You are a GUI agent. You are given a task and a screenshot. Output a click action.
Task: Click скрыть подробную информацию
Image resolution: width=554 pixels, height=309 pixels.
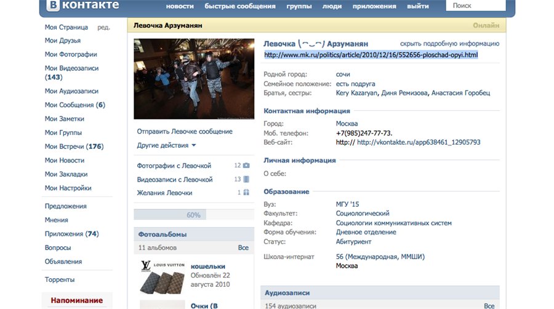pos(449,44)
